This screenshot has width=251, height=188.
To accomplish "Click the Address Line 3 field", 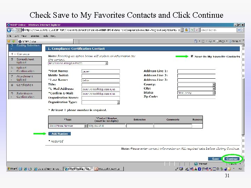I will [196, 80].
